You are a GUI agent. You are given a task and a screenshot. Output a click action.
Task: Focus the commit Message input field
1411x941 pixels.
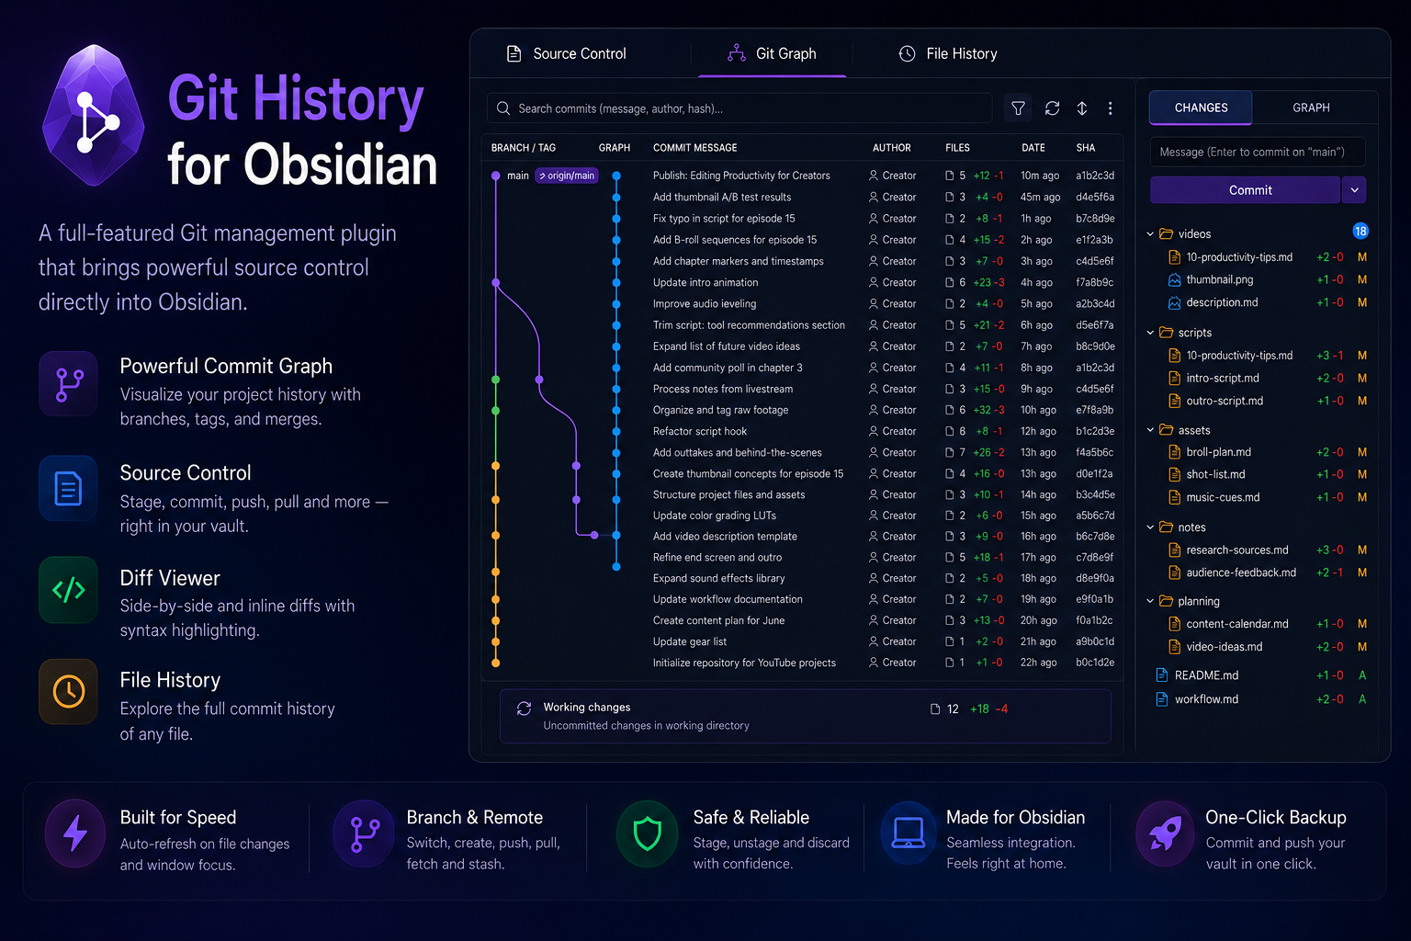(1258, 152)
